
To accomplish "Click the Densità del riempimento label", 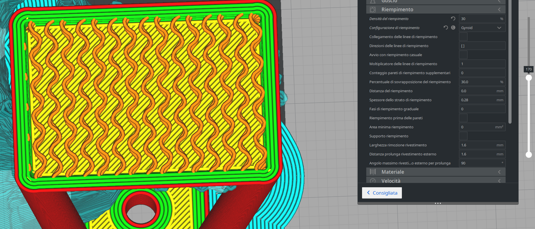I will [x=389, y=19].
